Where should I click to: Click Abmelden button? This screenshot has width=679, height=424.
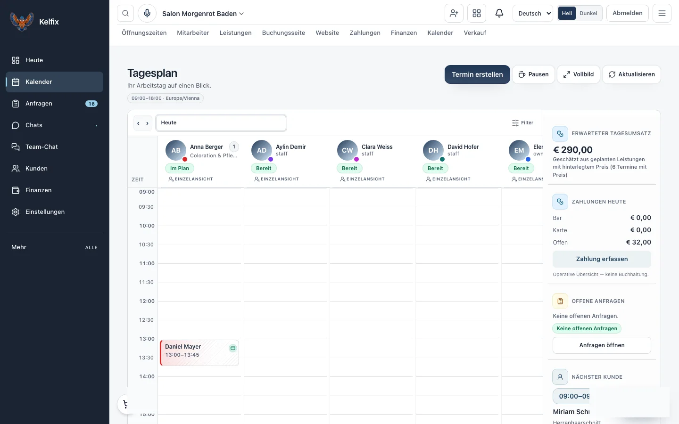click(x=627, y=13)
